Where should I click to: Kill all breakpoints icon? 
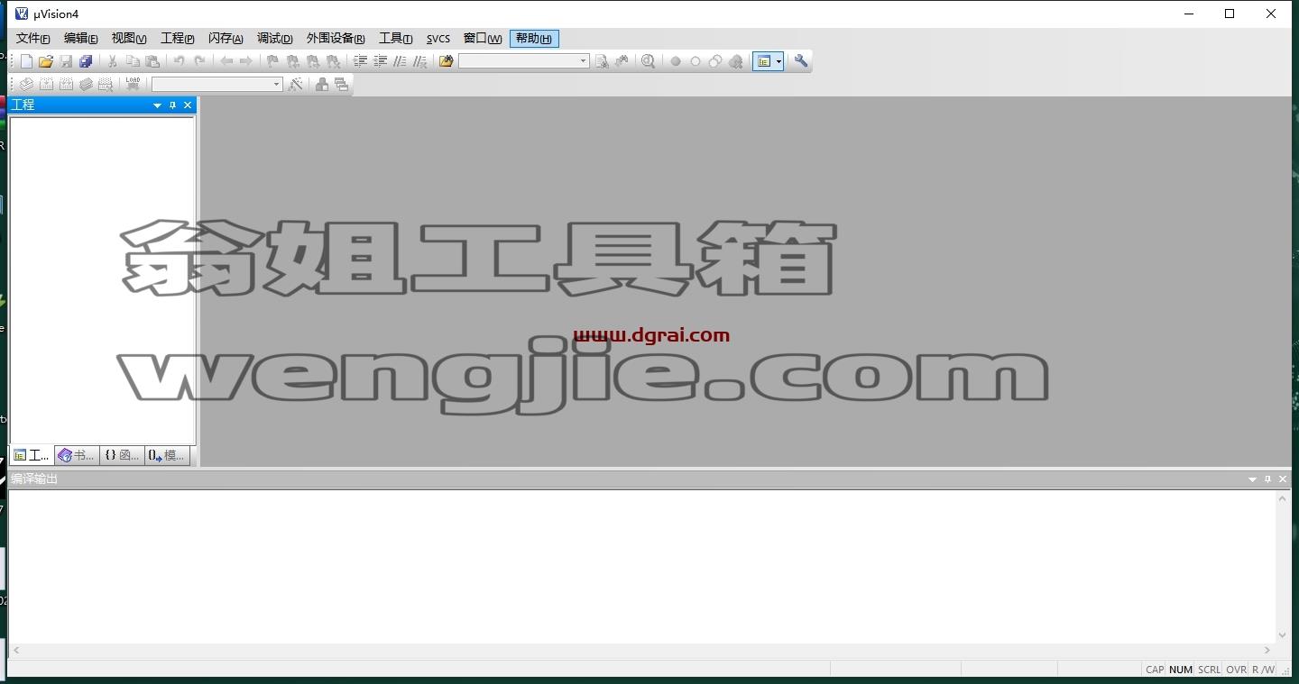point(736,61)
